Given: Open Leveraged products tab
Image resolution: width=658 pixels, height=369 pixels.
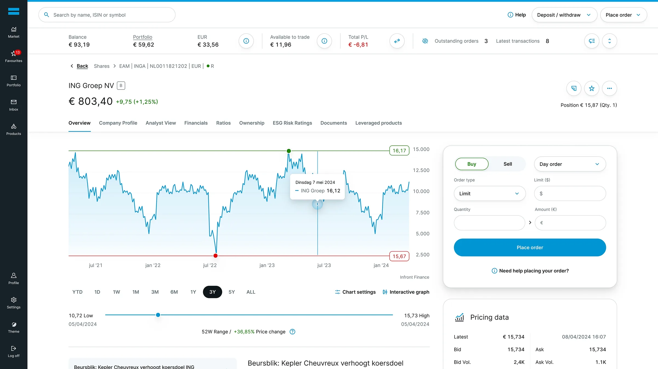Looking at the screenshot, I should coord(378,123).
